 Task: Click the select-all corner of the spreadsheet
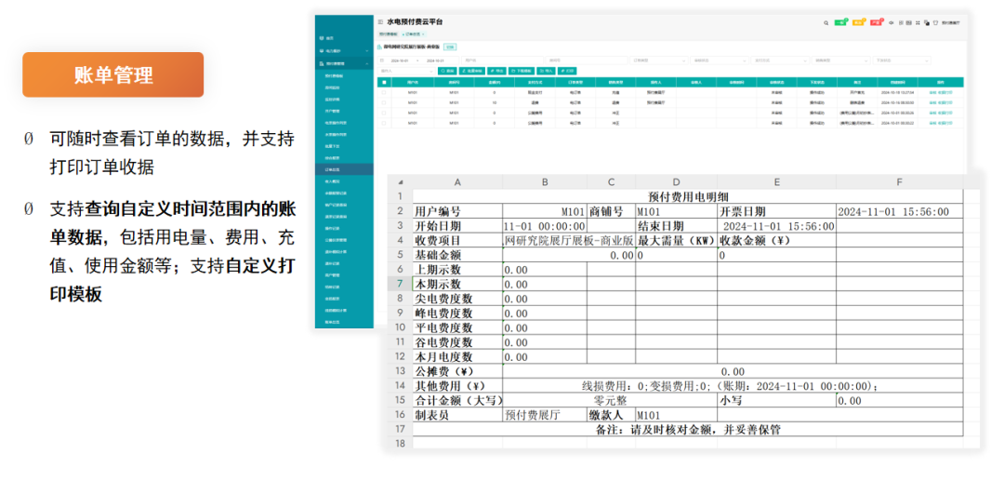(x=400, y=182)
